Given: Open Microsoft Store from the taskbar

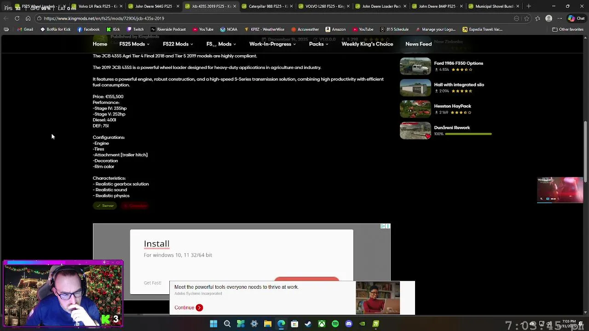Looking at the screenshot, I should pos(294,324).
